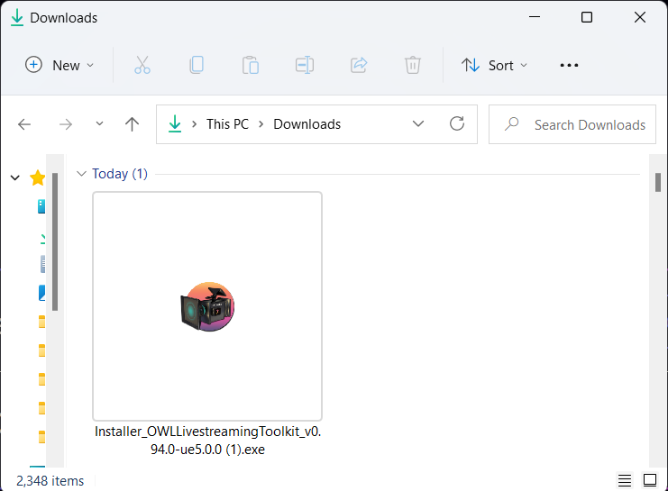668x491 pixels.
Task: Collapse the Today (1) group
Action: click(81, 174)
